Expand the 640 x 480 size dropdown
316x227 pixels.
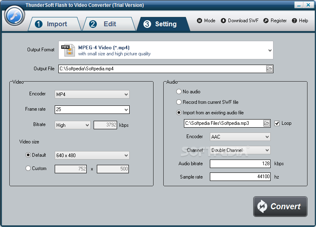click(x=92, y=155)
